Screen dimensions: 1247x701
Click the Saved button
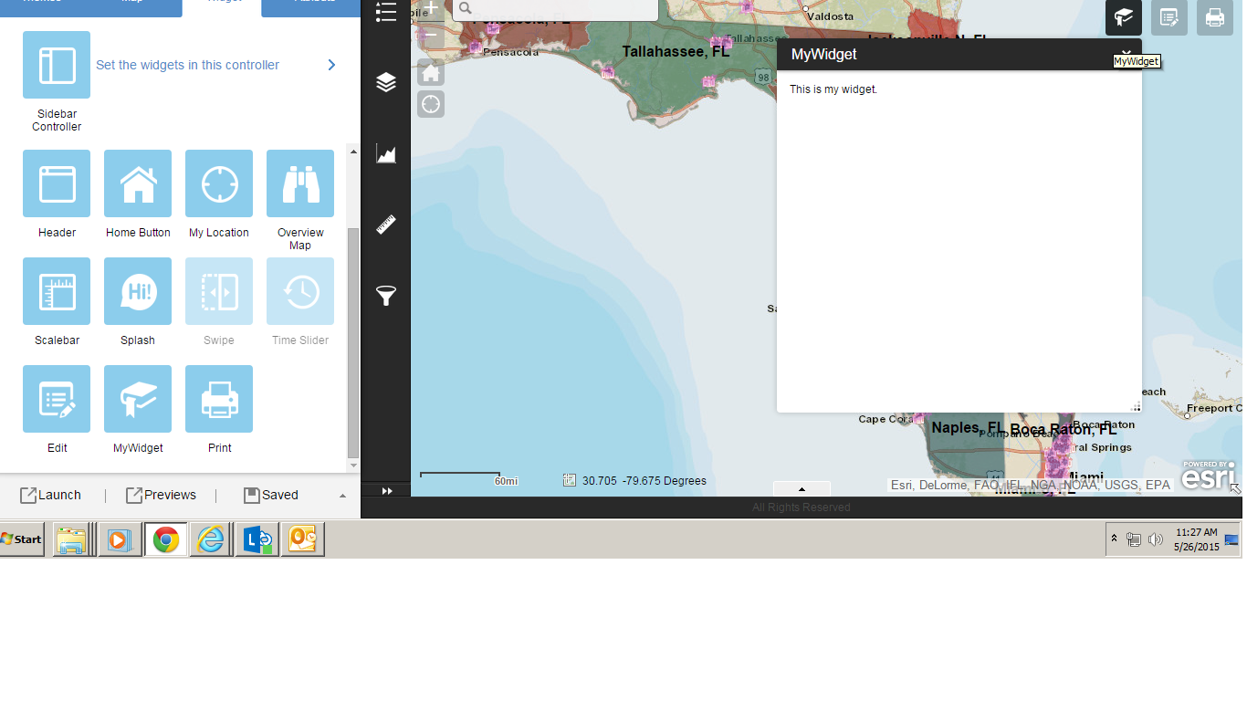[x=271, y=495]
